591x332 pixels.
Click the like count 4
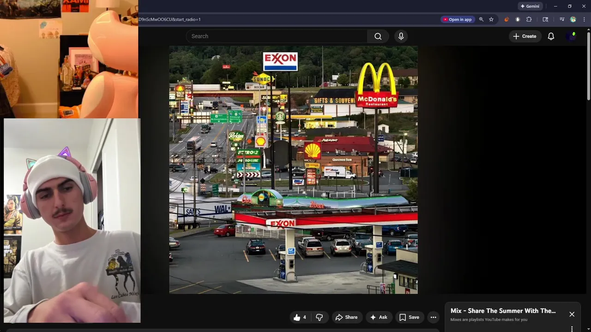304,317
